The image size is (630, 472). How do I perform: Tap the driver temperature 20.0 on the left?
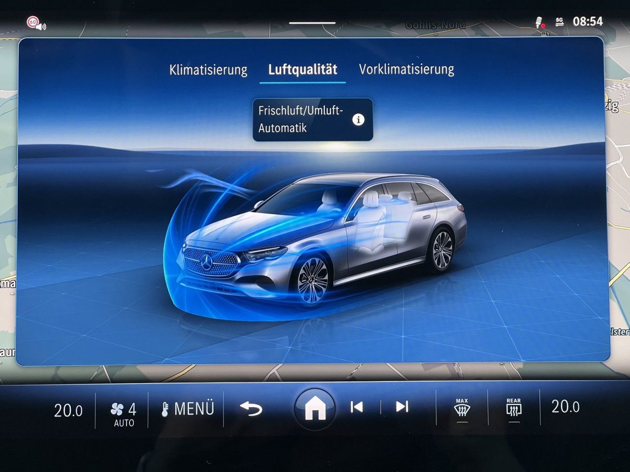click(x=68, y=410)
